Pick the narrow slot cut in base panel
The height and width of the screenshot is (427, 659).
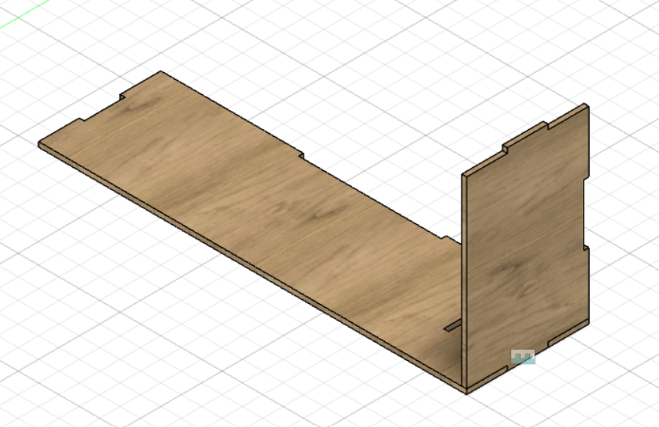tap(453, 324)
